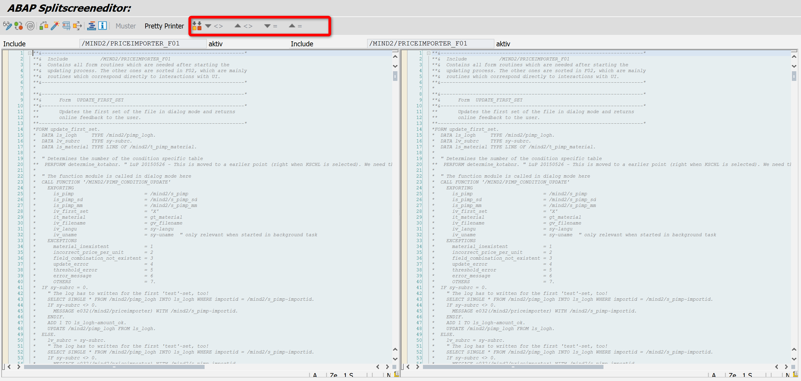
Task: Click the spiral toolbar icon
Action: [30, 26]
